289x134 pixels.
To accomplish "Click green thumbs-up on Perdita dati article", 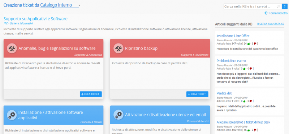I will 244,101.
